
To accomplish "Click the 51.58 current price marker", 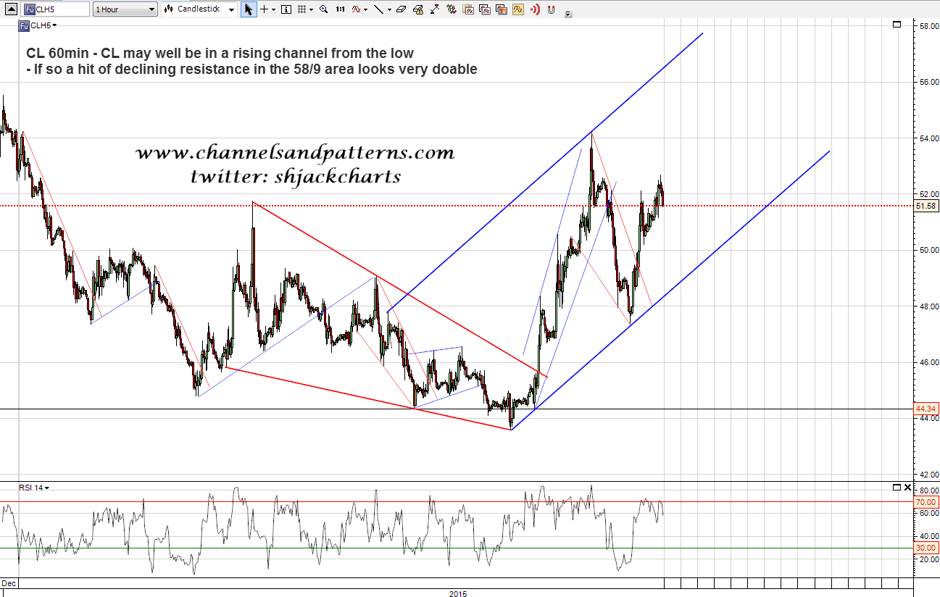I will [926, 206].
